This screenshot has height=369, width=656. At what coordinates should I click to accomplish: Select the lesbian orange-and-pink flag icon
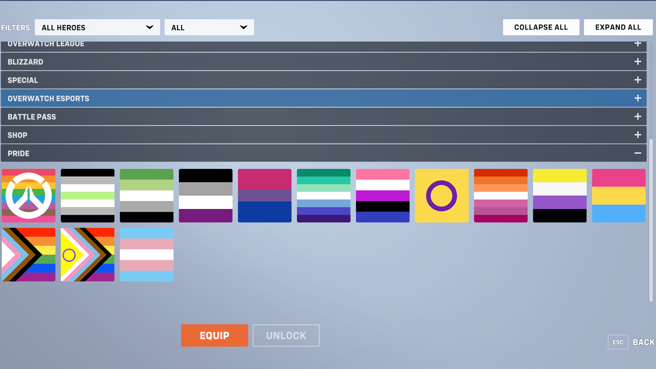(501, 196)
